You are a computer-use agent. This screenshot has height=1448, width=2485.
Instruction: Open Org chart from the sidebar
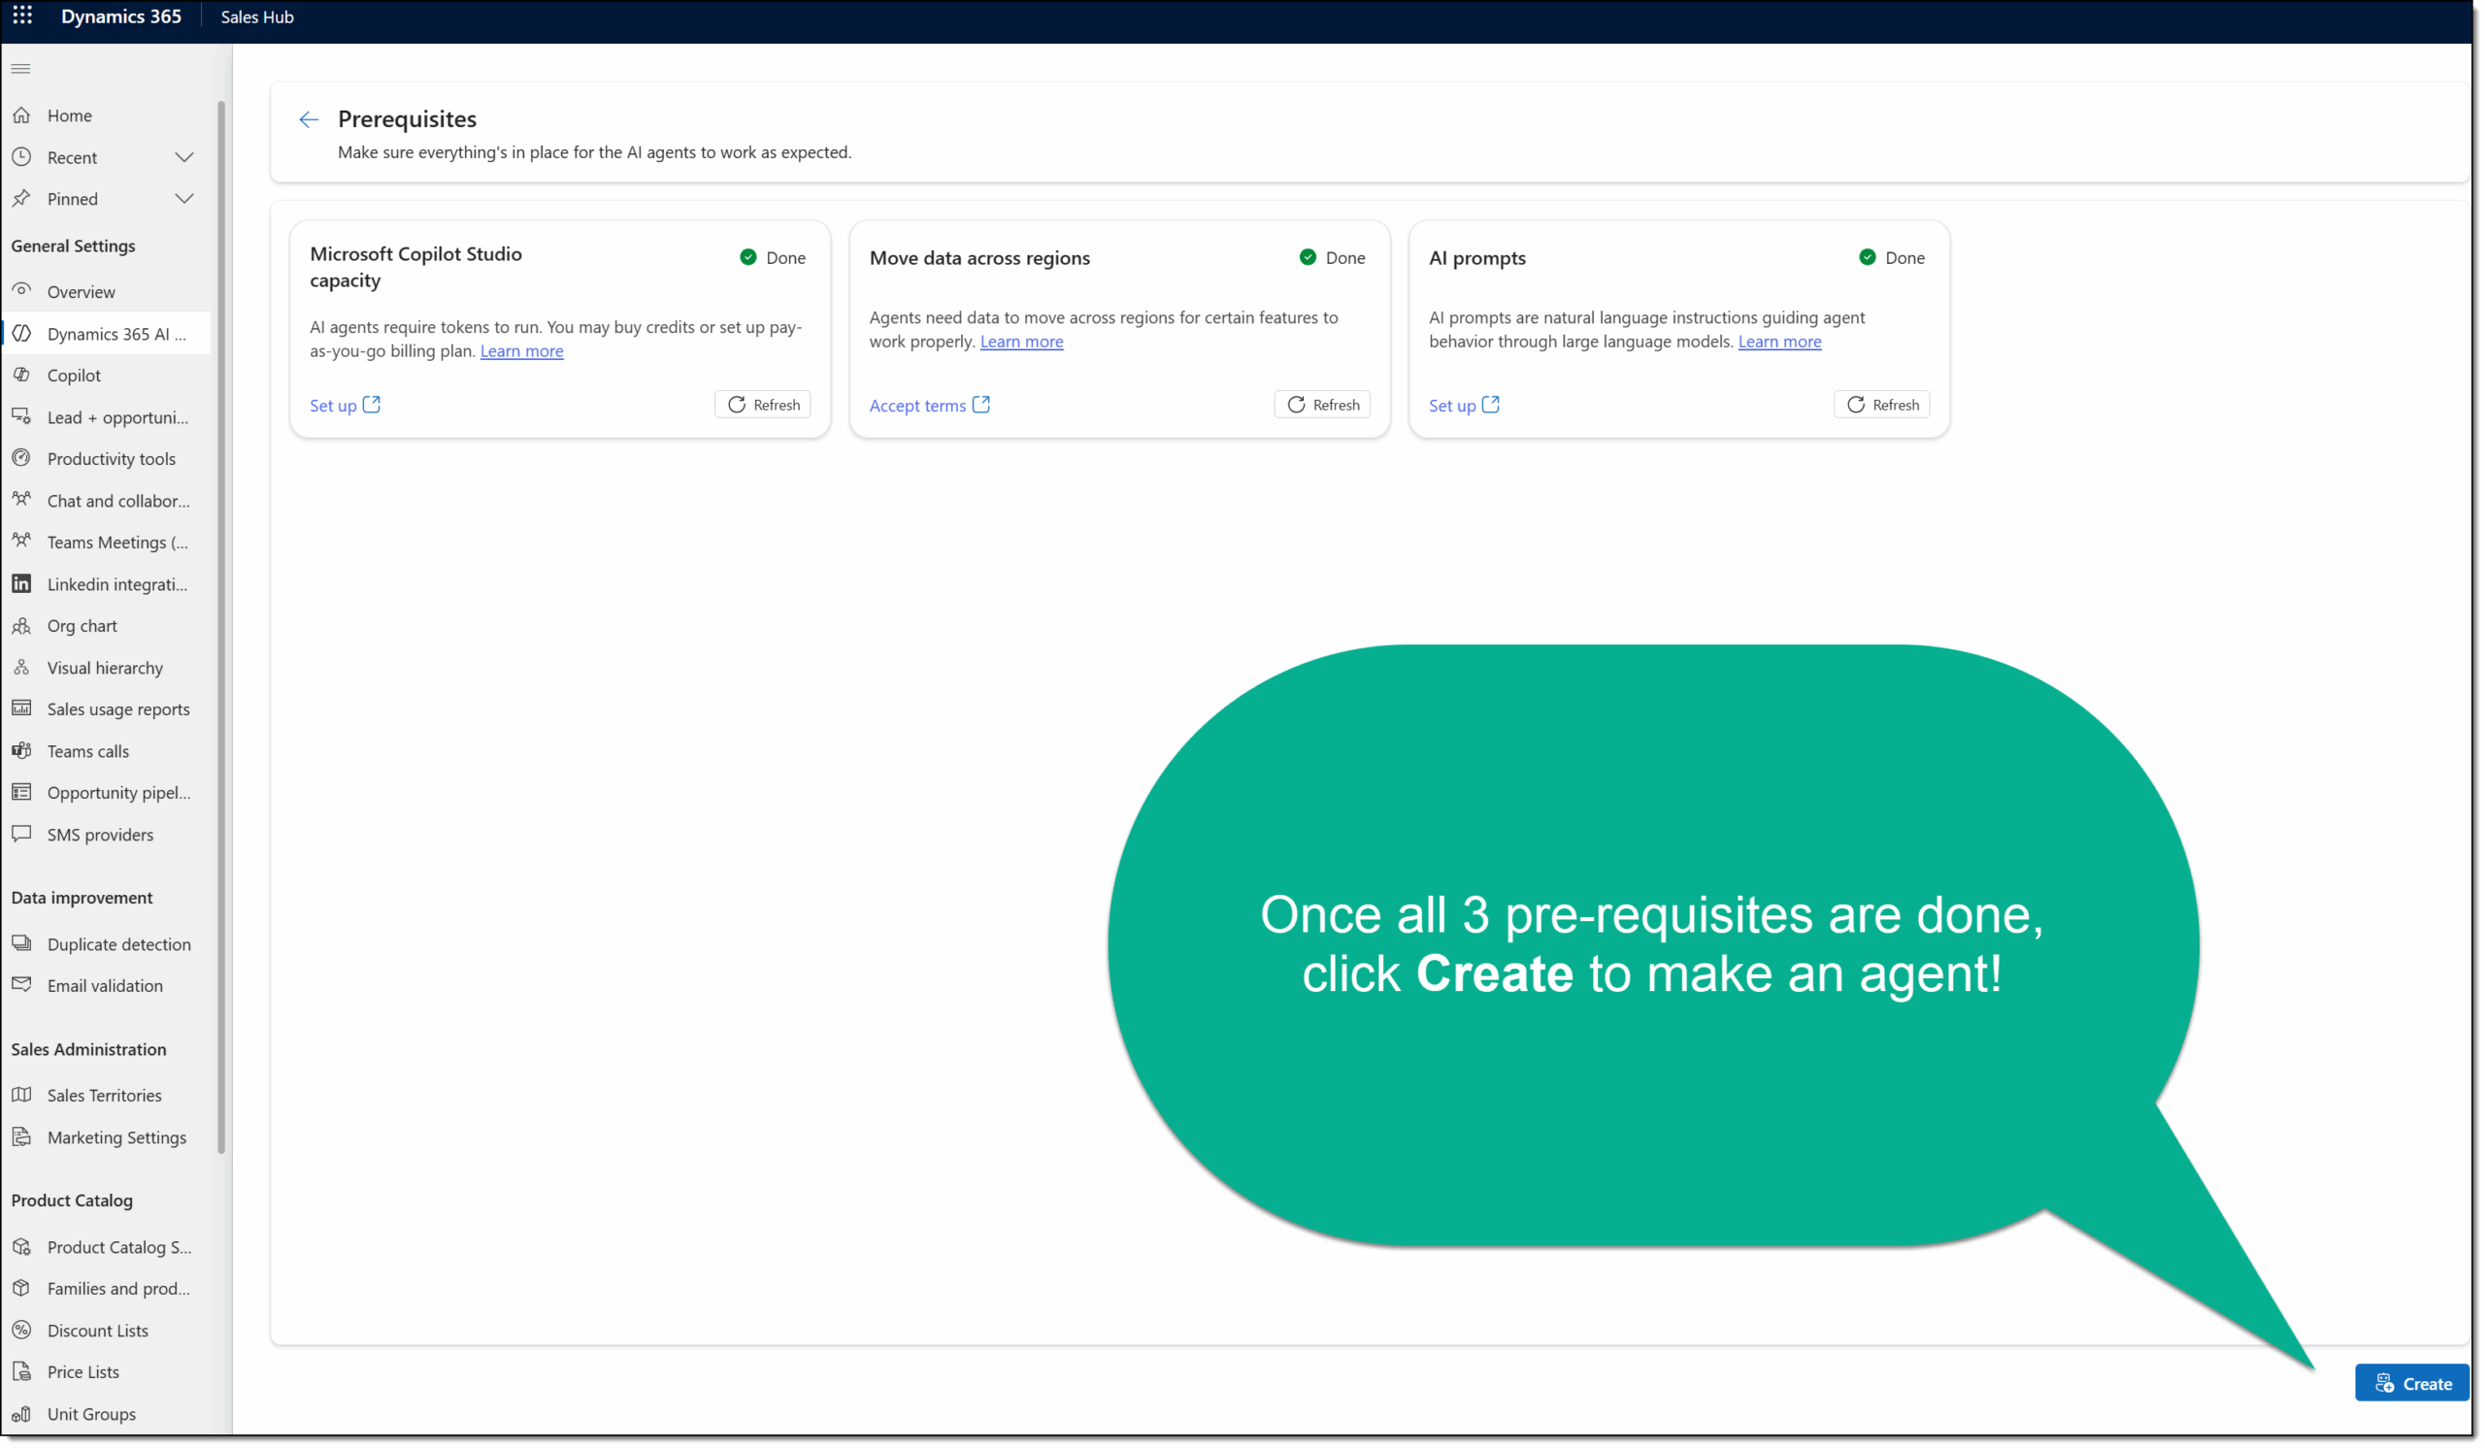(x=82, y=625)
